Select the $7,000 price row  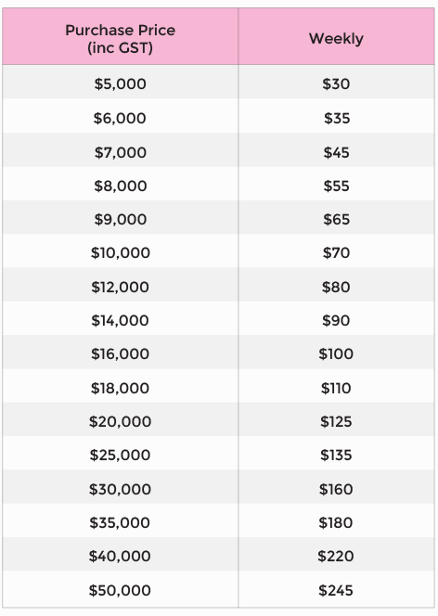click(218, 152)
